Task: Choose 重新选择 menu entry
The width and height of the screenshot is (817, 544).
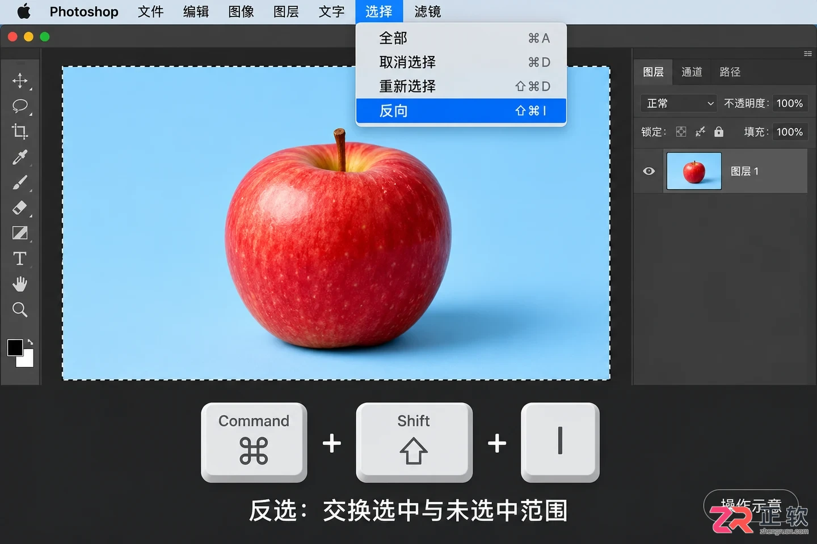Action: pos(461,86)
